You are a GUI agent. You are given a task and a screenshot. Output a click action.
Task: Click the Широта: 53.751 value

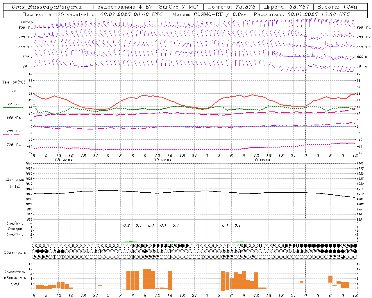[286, 7]
